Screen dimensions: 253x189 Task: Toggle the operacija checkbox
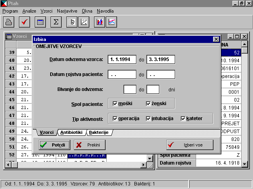pos(115,119)
